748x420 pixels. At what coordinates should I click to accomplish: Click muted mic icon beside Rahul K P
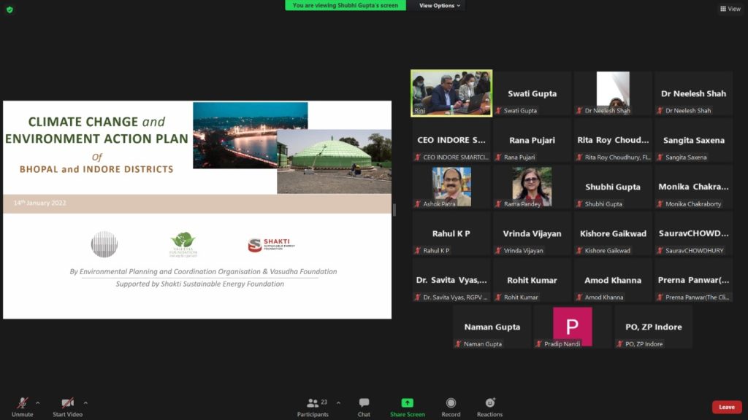tap(418, 251)
